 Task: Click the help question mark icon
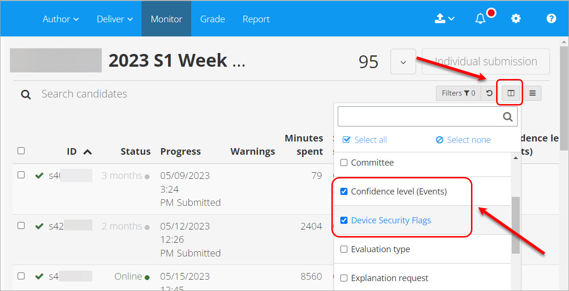[x=551, y=19]
